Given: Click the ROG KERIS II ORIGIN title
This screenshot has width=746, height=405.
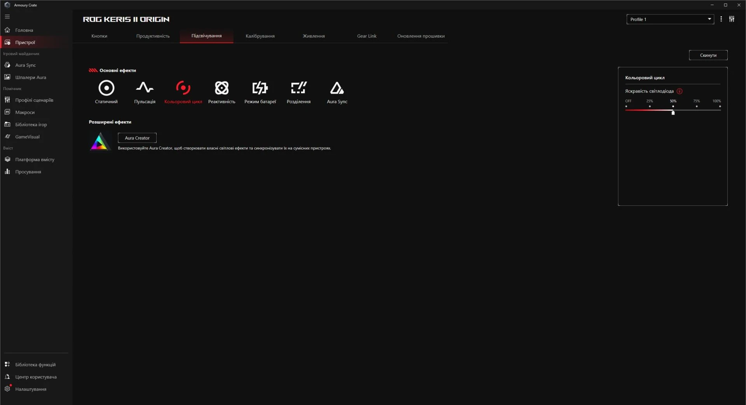Looking at the screenshot, I should pos(126,19).
